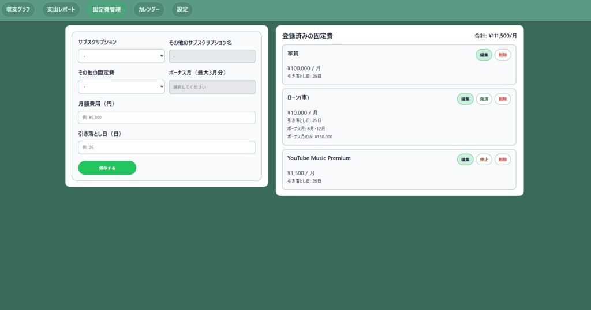The height and width of the screenshot is (310, 591).
Task: Click 引き落とし日: 25日 under YouTube Music Premium
Action: [304, 181]
